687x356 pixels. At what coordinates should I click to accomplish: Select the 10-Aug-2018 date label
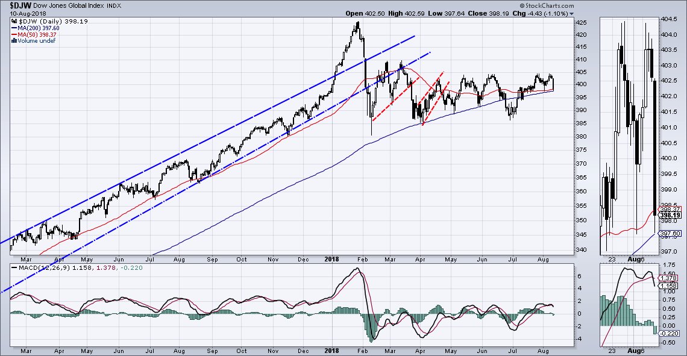28,14
